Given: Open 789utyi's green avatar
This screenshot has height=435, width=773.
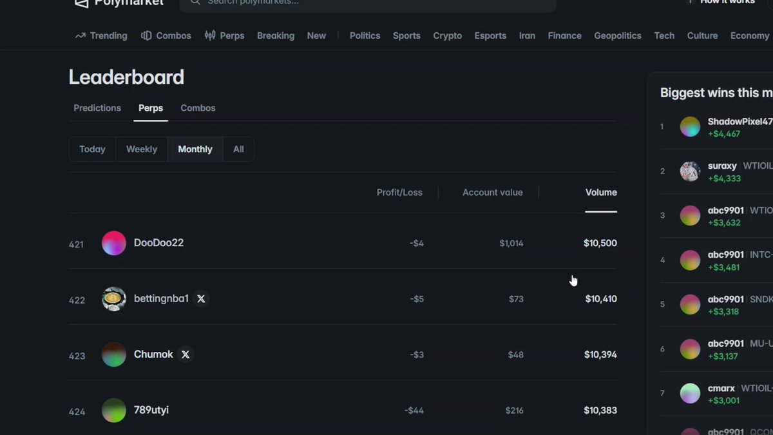Looking at the screenshot, I should tap(114, 411).
